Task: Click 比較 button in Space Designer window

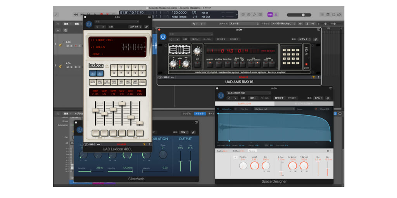Action: click(243, 98)
